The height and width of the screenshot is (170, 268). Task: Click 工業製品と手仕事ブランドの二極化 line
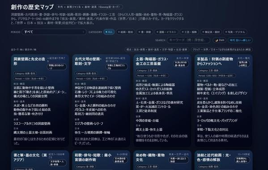click(219, 111)
